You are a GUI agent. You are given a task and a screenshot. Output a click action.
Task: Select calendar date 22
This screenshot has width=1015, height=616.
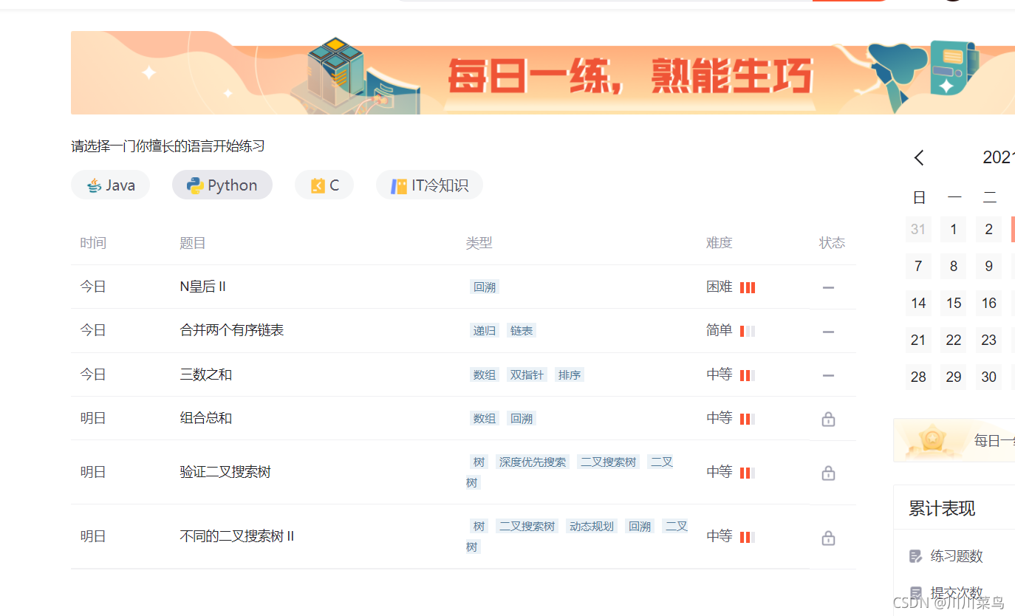tap(954, 340)
